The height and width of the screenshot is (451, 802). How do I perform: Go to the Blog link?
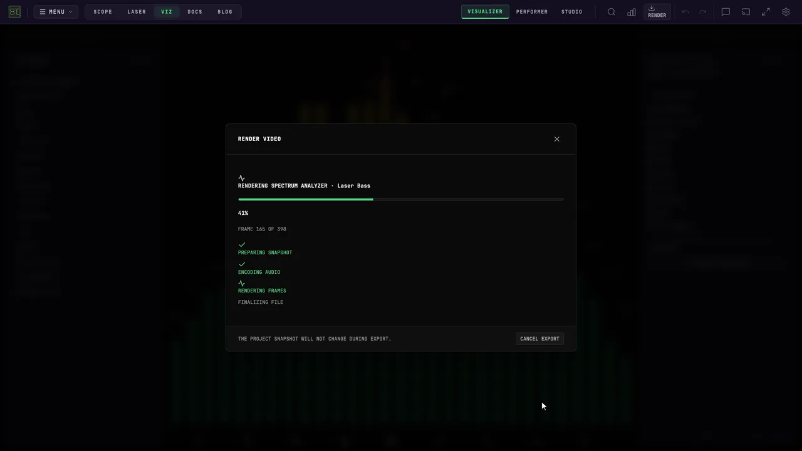(225, 12)
